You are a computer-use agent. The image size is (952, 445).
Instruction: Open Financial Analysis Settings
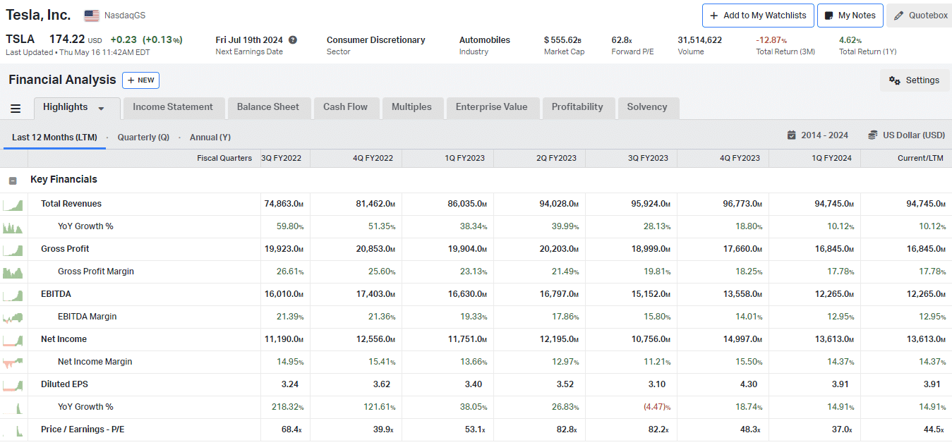[915, 80]
